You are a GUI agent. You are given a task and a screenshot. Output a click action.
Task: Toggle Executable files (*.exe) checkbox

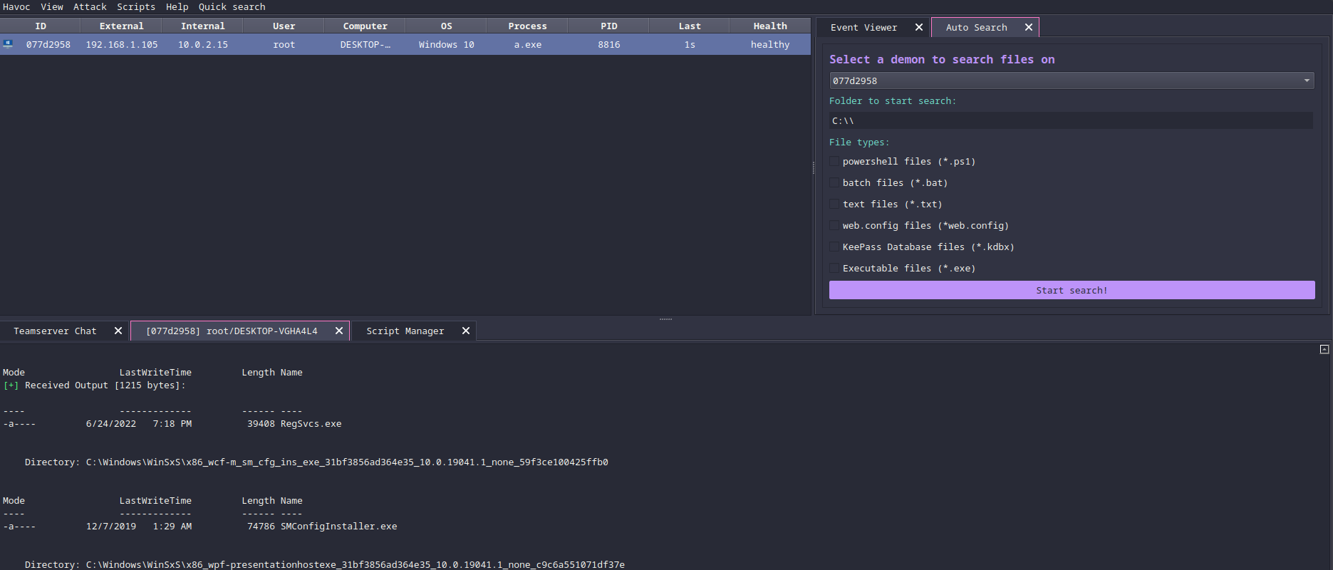(834, 269)
